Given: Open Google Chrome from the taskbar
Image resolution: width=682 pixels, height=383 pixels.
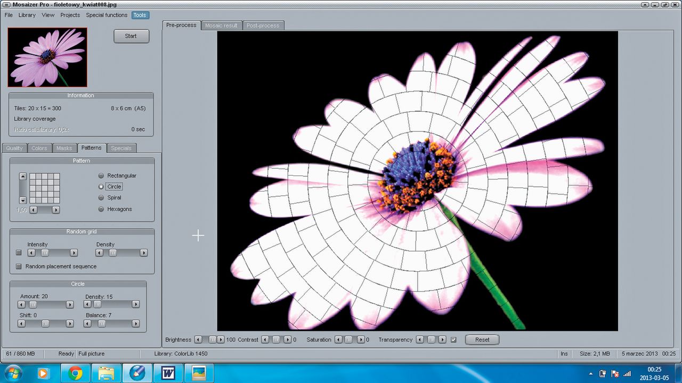Looking at the screenshot, I should click(x=75, y=373).
